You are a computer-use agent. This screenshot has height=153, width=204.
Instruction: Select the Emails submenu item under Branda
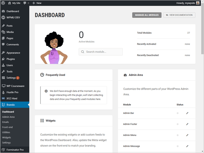tap(5, 122)
